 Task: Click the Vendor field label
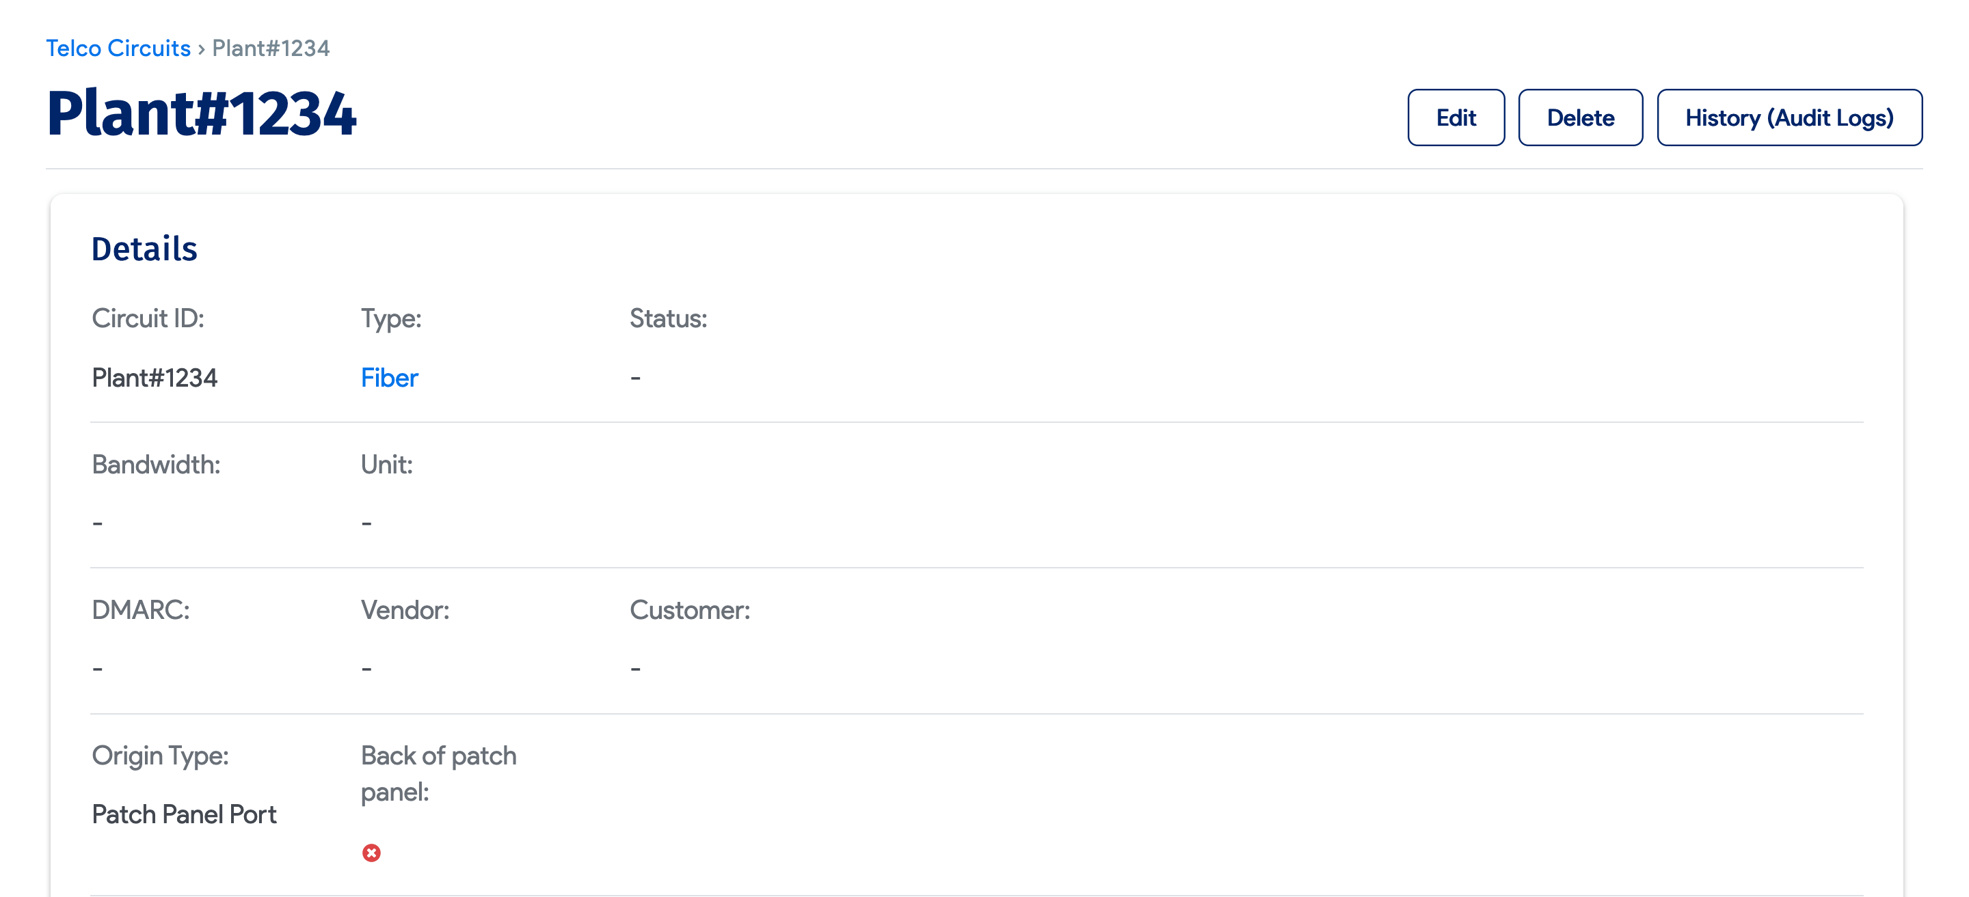[405, 609]
